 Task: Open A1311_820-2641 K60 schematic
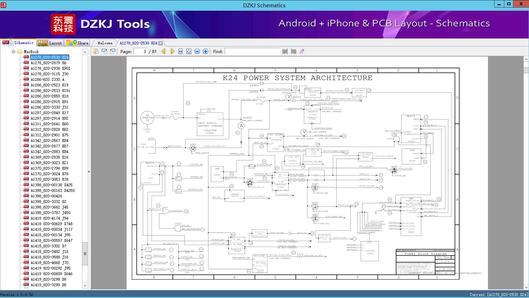(x=49, y=124)
